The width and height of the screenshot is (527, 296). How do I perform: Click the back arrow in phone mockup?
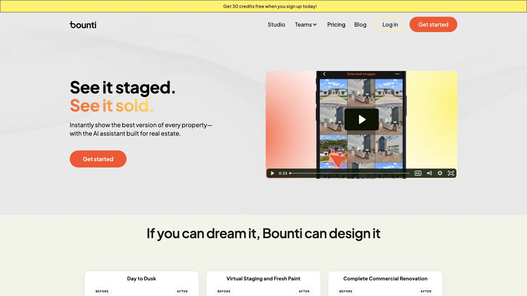(324, 74)
